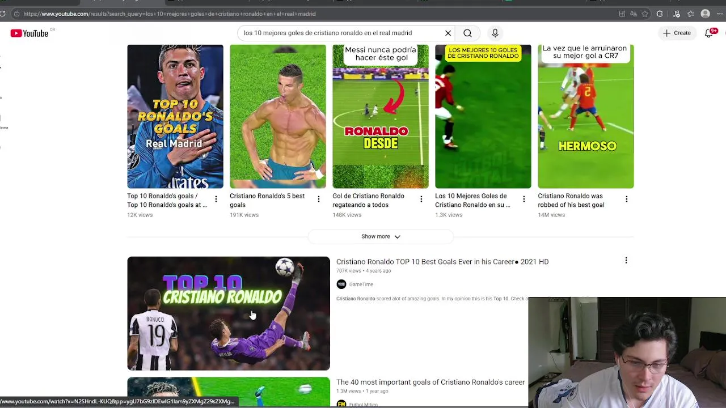
Task: Reload the page with the refresh icon
Action: (x=3, y=14)
